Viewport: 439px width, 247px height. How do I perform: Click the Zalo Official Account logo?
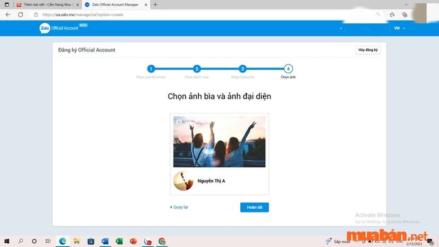pyautogui.click(x=63, y=28)
